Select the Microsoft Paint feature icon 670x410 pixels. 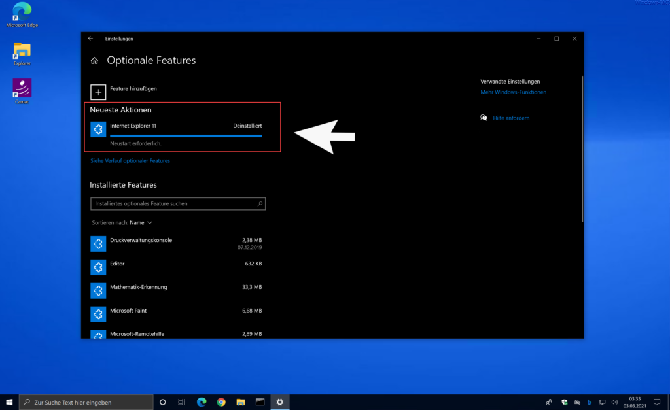(x=98, y=314)
